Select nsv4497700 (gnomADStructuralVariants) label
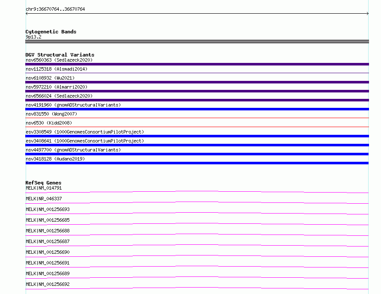Image resolution: width=381 pixels, height=294 pixels. (73, 150)
